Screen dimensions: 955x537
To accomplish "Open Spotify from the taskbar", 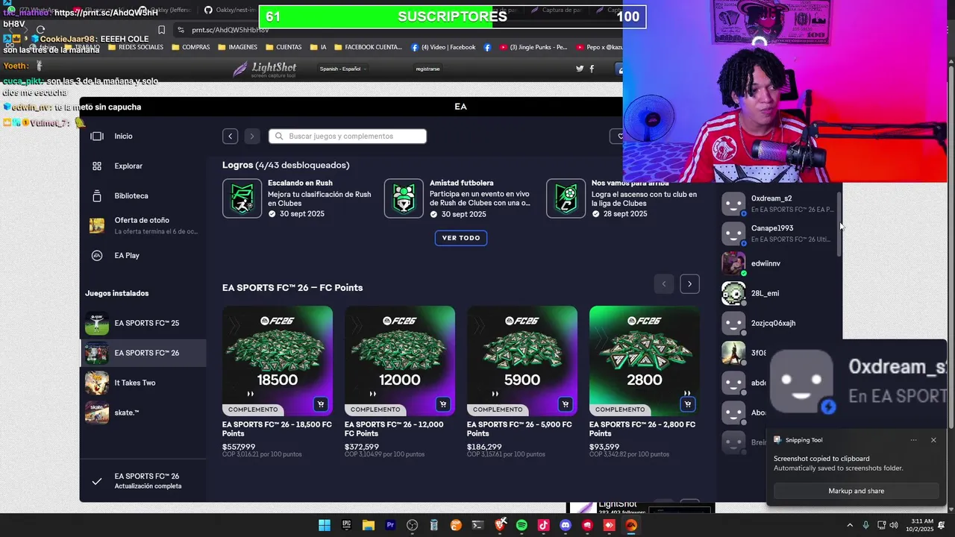I will tap(522, 525).
